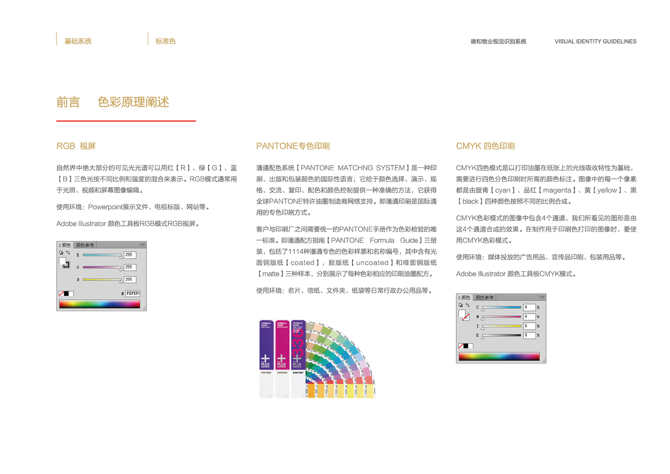The width and height of the screenshot is (670, 474).
Task: Select the fill swatch in CMYK panel
Action: point(462,313)
